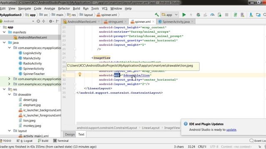The height and width of the screenshot is (149, 266).
Task: Click the info icon in update notification
Action: pos(186,124)
